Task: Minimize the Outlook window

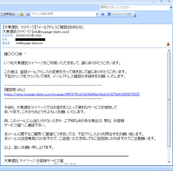Action: 154,2
